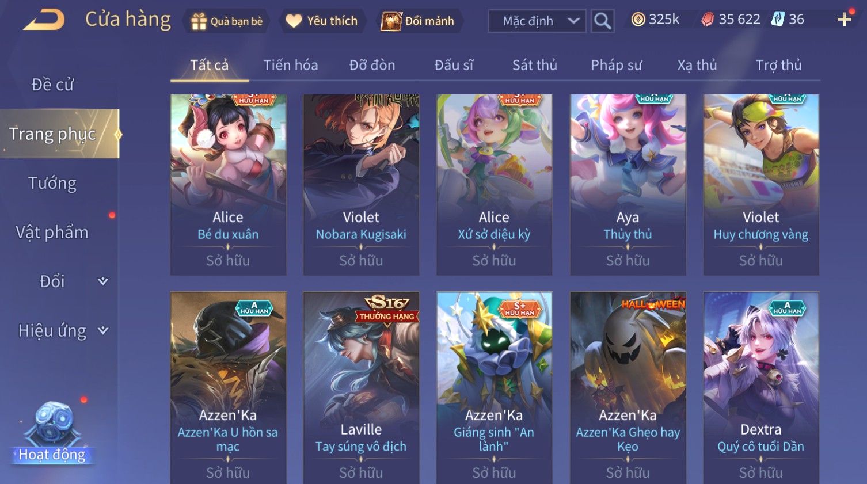Select Tướng in the sidebar
This screenshot has width=867, height=484.
52,183
